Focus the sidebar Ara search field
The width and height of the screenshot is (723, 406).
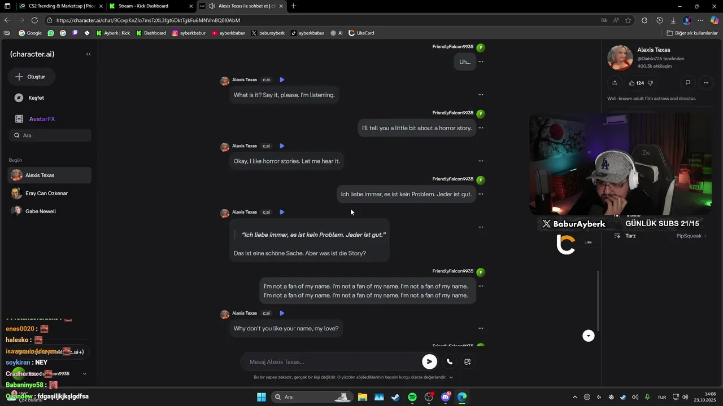click(50, 135)
